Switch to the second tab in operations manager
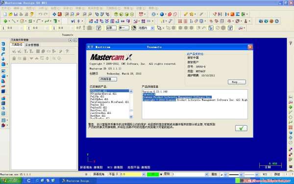The height and width of the screenshot is (184, 294). click(x=32, y=45)
